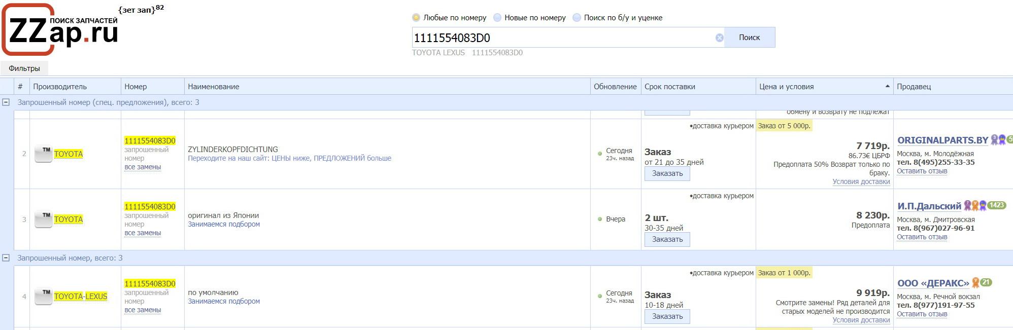Click Оставить отзыв for ООО «ДЕРАКС»

pyautogui.click(x=922, y=314)
